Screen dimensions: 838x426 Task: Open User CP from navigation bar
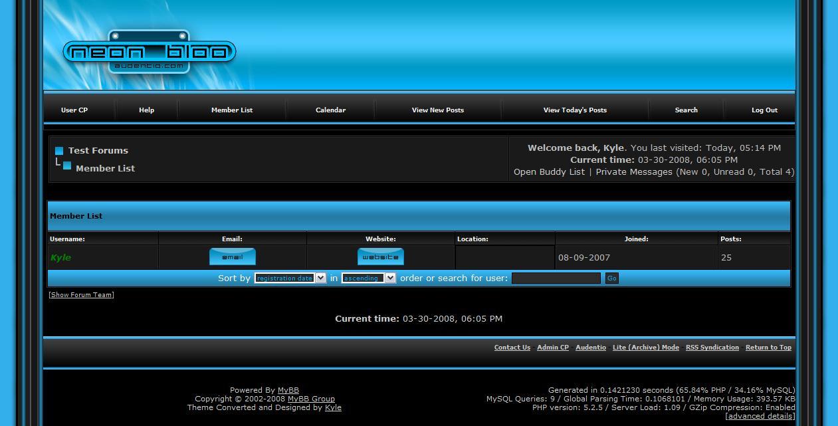pyautogui.click(x=74, y=110)
